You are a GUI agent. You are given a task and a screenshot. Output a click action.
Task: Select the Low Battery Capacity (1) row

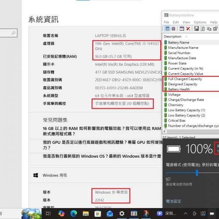click(191, 110)
